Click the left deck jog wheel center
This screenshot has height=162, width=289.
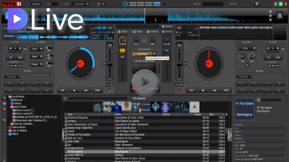click(80, 64)
